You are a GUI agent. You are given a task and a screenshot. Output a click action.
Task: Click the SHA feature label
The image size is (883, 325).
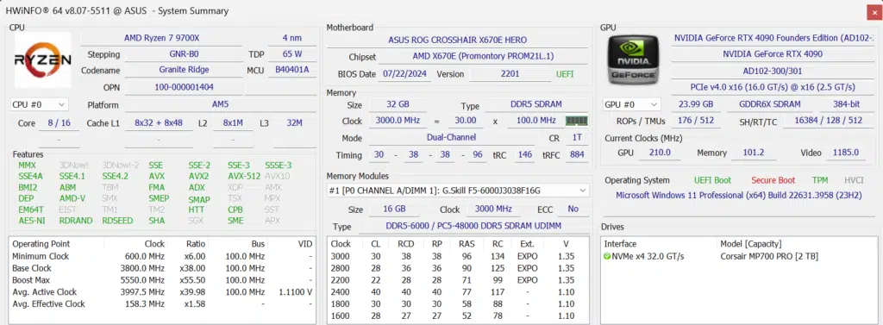click(157, 220)
